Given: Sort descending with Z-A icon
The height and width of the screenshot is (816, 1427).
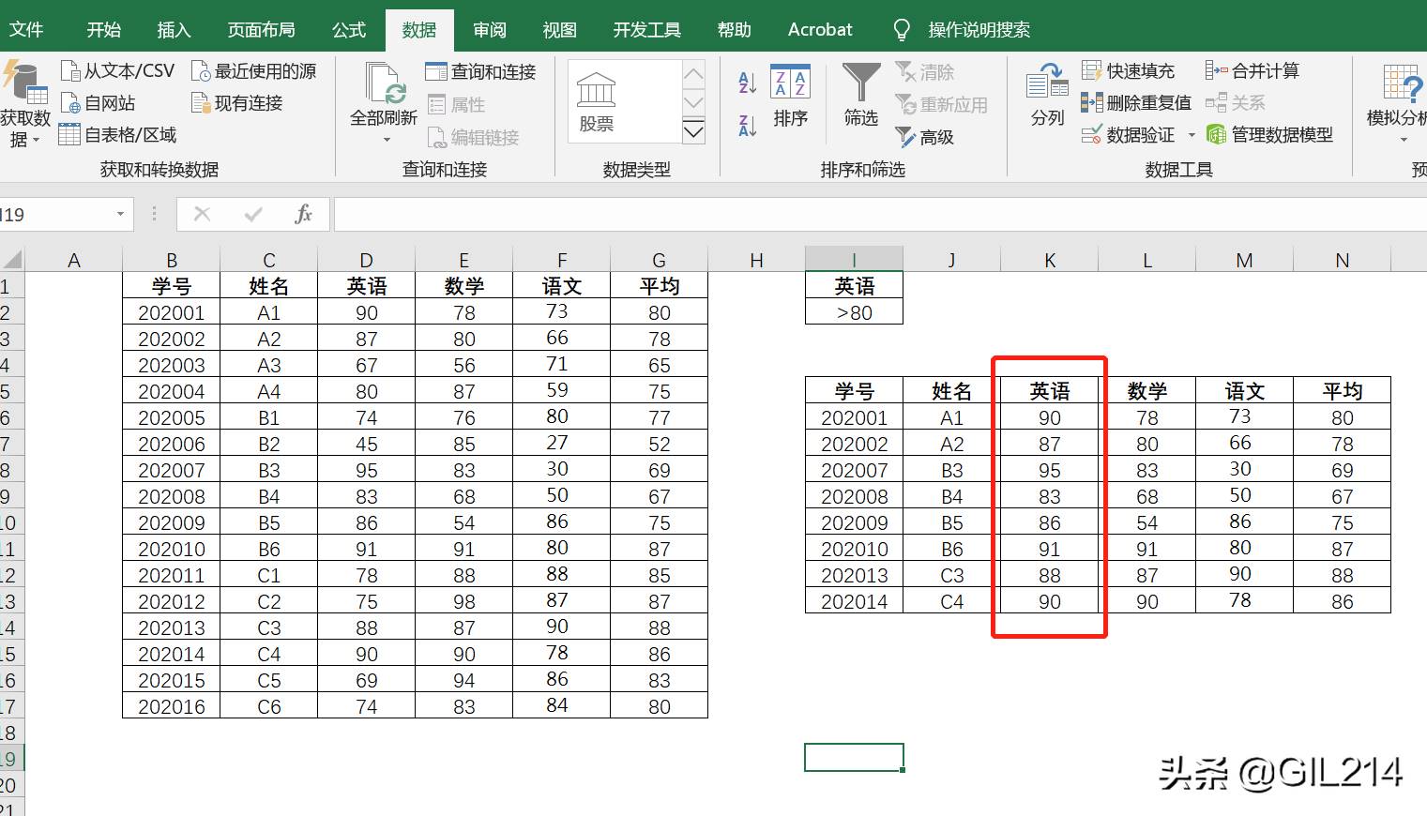Looking at the screenshot, I should 747,125.
